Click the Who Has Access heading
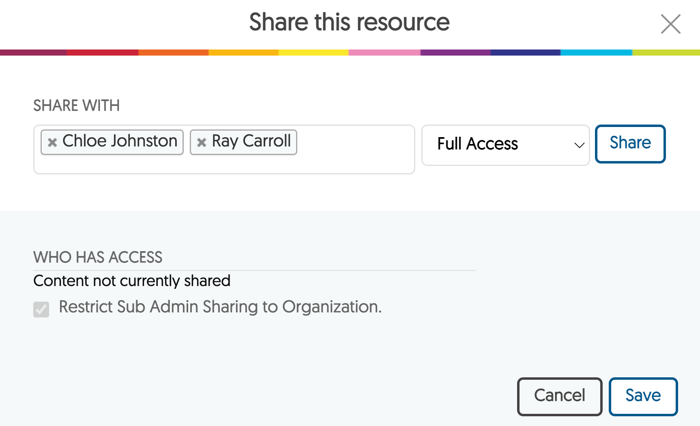The width and height of the screenshot is (700, 426). 98,257
